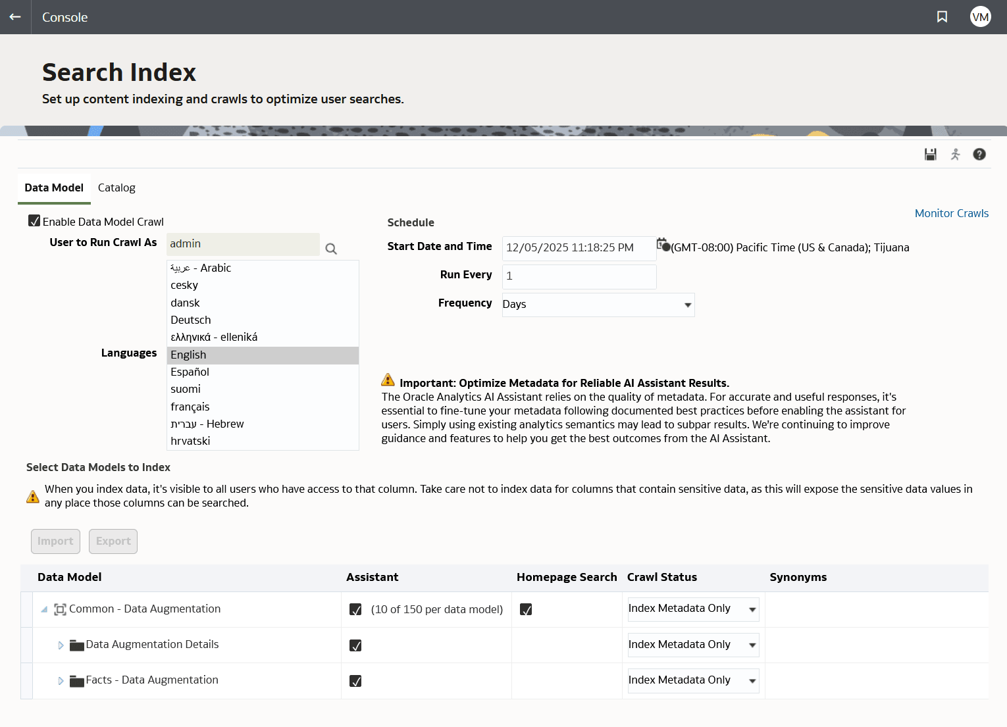Select elleniká in the Languages list

(263, 338)
